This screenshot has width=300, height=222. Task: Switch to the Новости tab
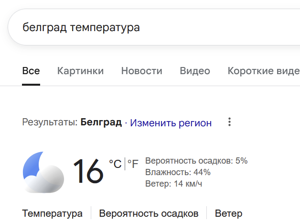pos(141,71)
